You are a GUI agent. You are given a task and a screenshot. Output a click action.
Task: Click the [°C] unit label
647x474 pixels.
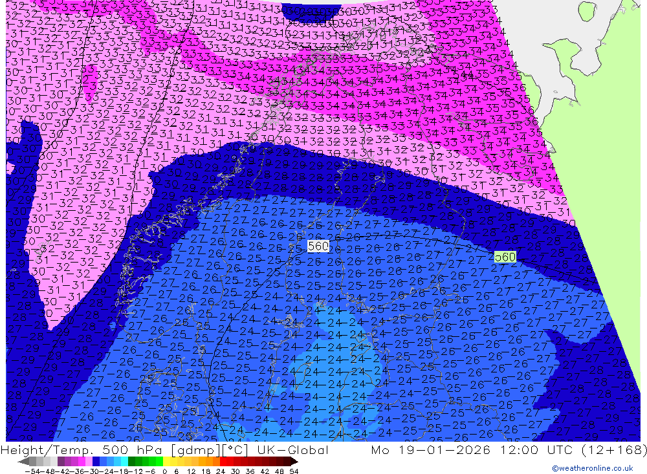coord(235,449)
